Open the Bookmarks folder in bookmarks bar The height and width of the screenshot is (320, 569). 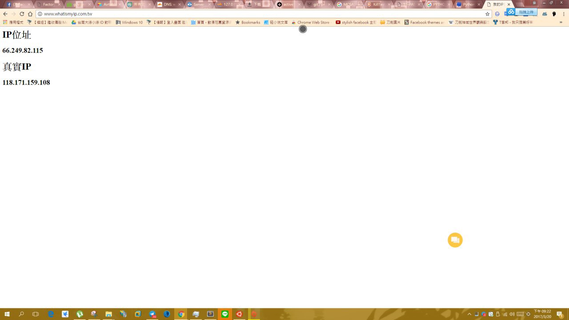(x=248, y=22)
